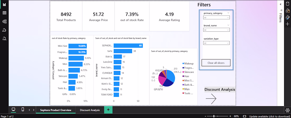The width and height of the screenshot is (291, 118).
Task: Open the primary_category slicer dropdown
Action: pyautogui.click(x=216, y=18)
